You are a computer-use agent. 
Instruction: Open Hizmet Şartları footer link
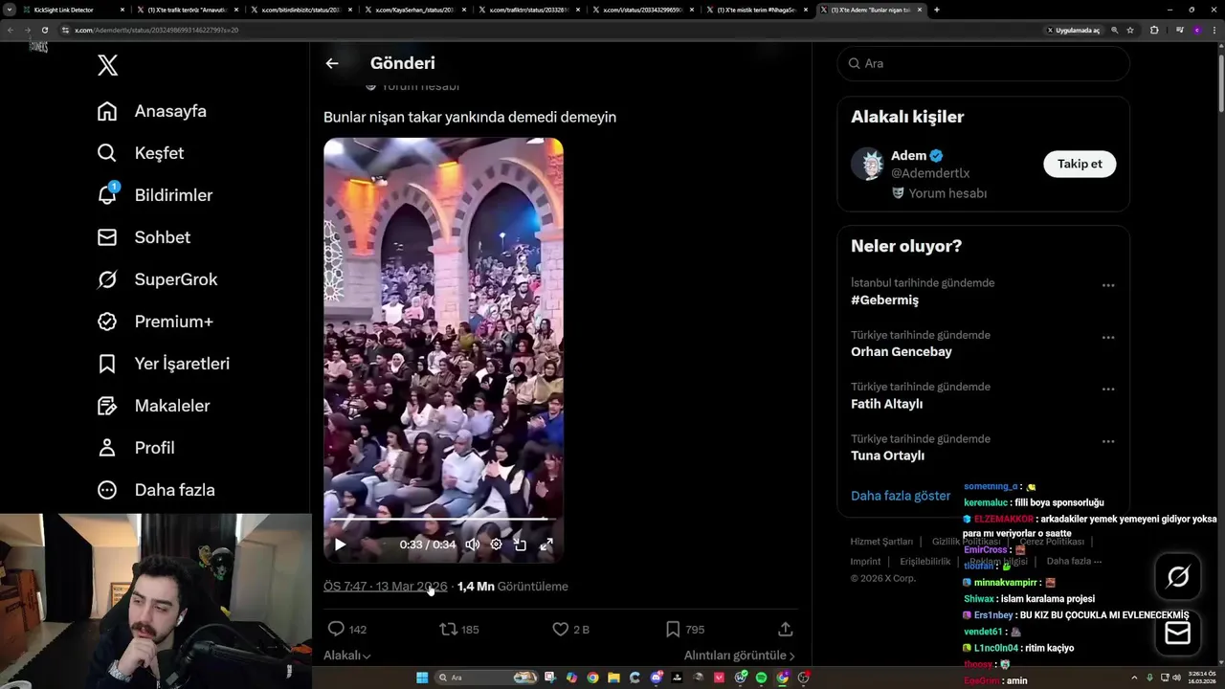click(x=881, y=542)
